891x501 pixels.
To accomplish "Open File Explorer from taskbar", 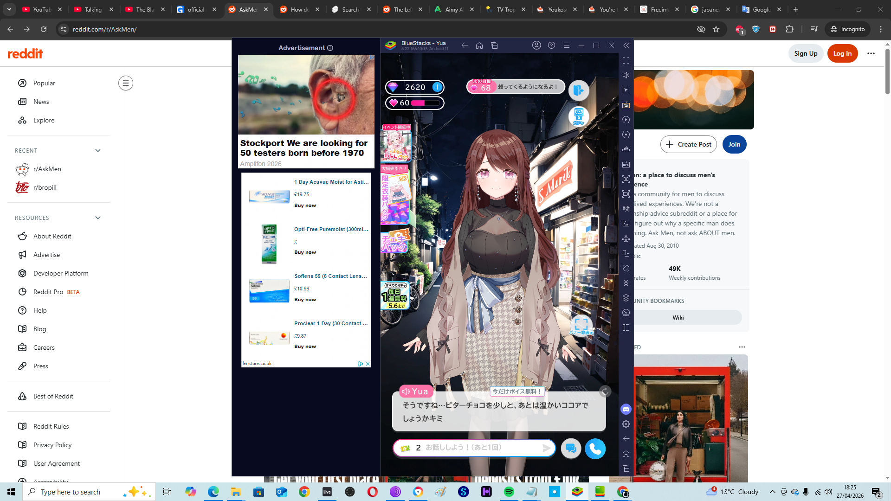I will 236,492.
